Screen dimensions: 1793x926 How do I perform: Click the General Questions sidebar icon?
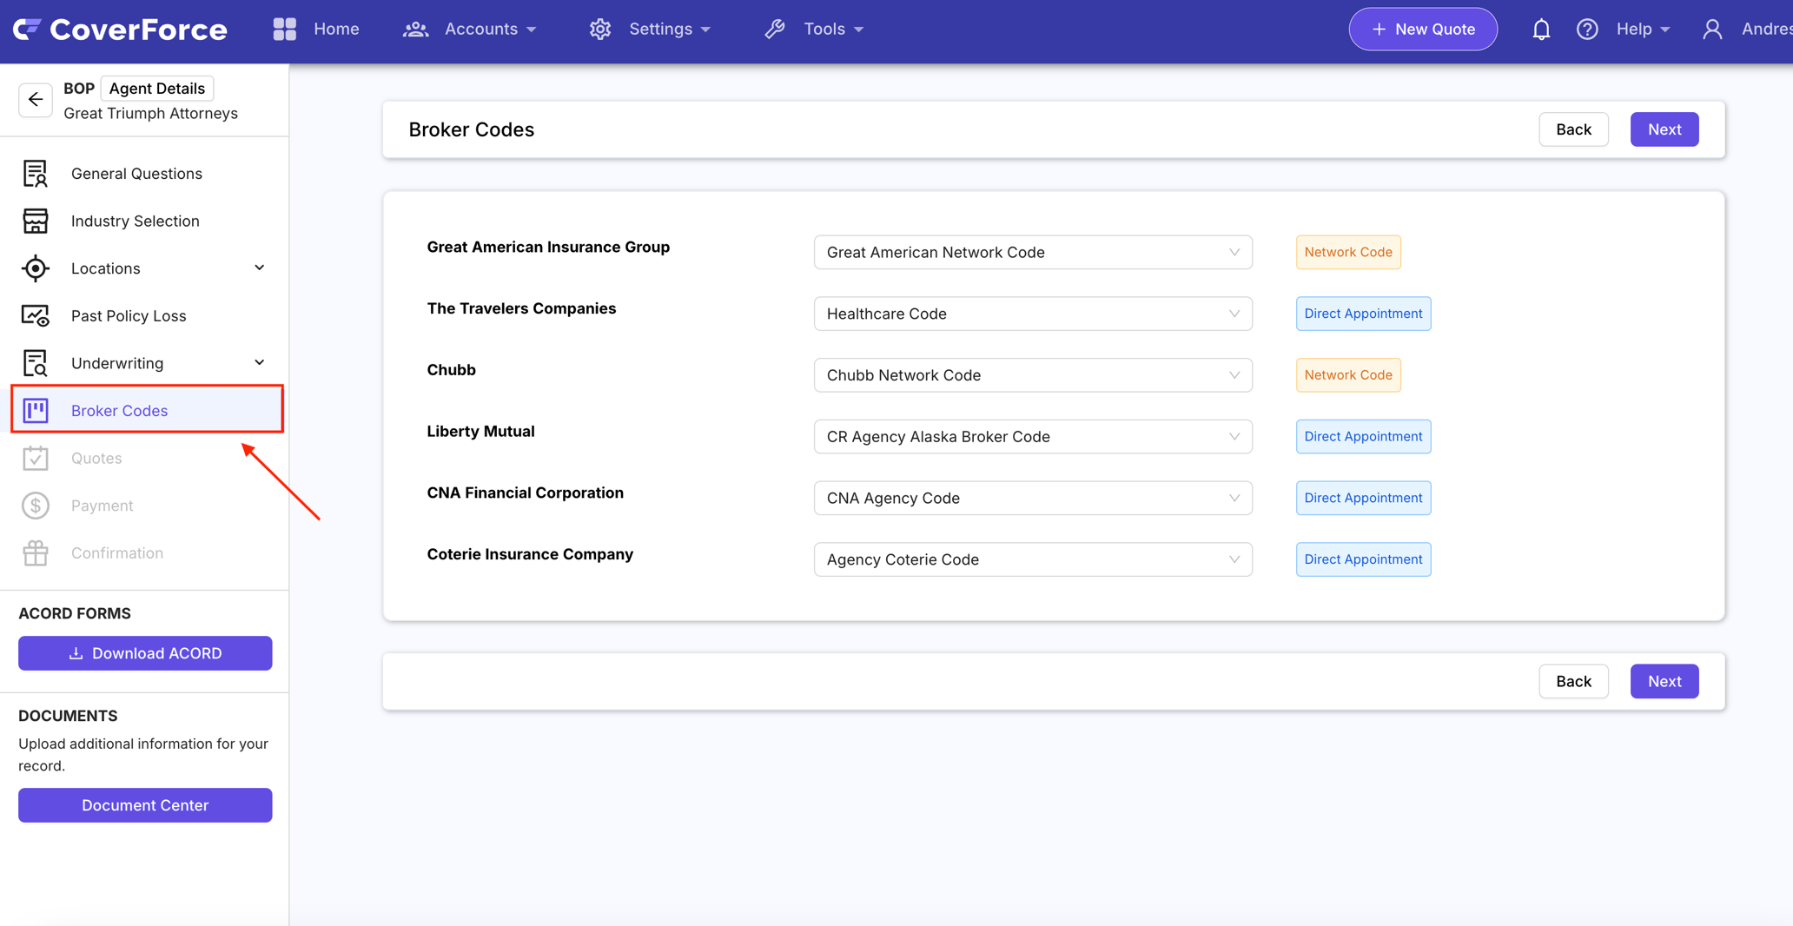pos(36,174)
